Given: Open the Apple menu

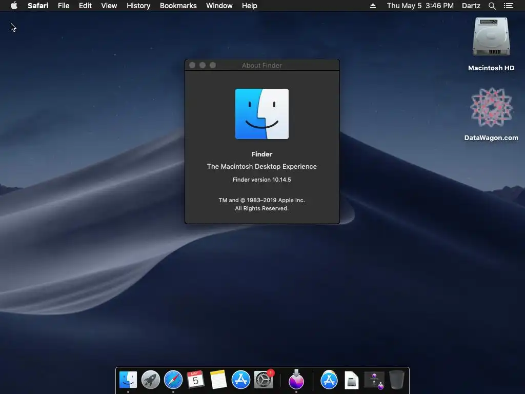Looking at the screenshot, I should coord(14,6).
